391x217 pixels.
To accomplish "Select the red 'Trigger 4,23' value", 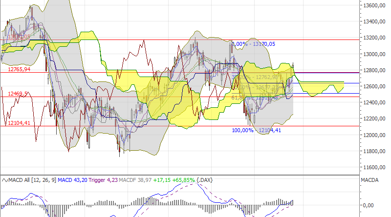I will click(x=103, y=180).
